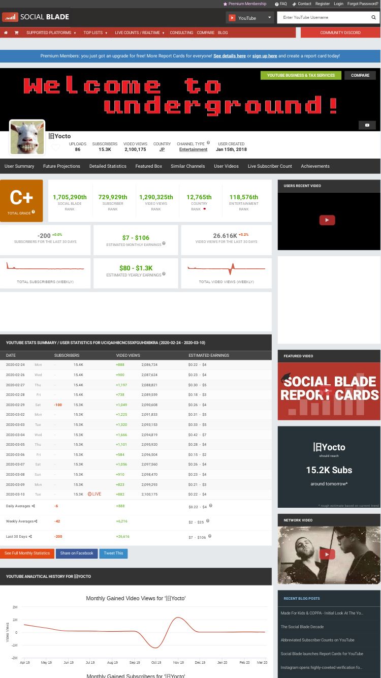Open the Similar Channels tab

tap(188, 166)
